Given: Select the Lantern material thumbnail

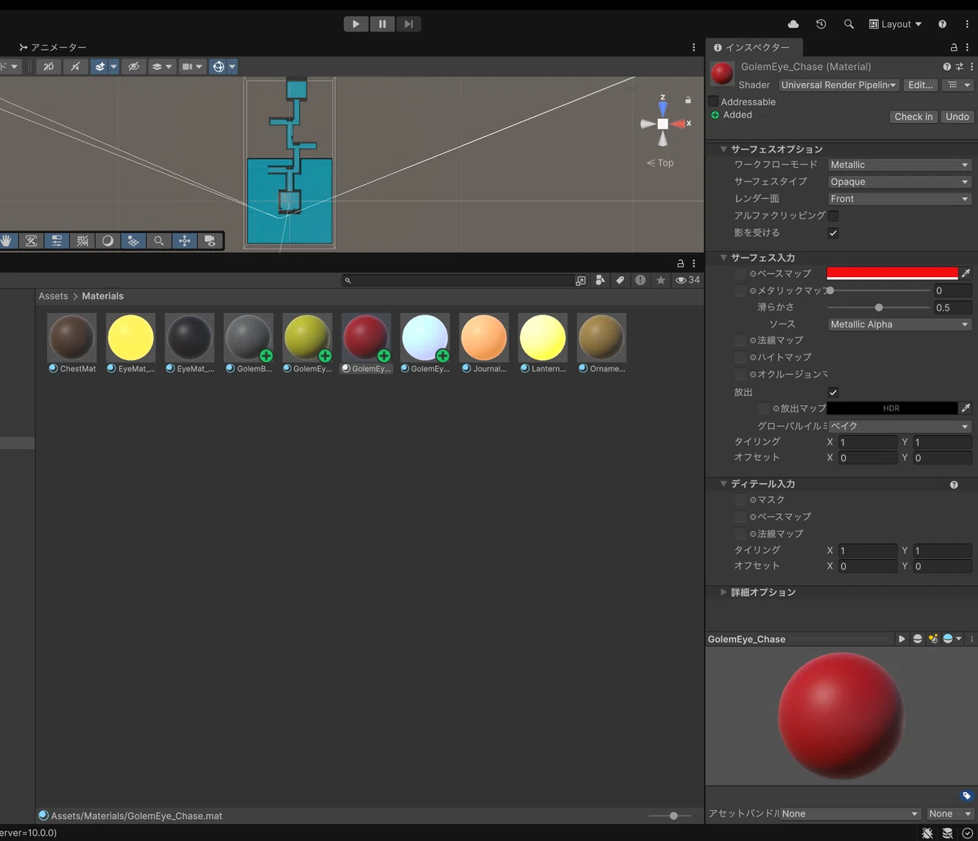Looking at the screenshot, I should pos(543,337).
